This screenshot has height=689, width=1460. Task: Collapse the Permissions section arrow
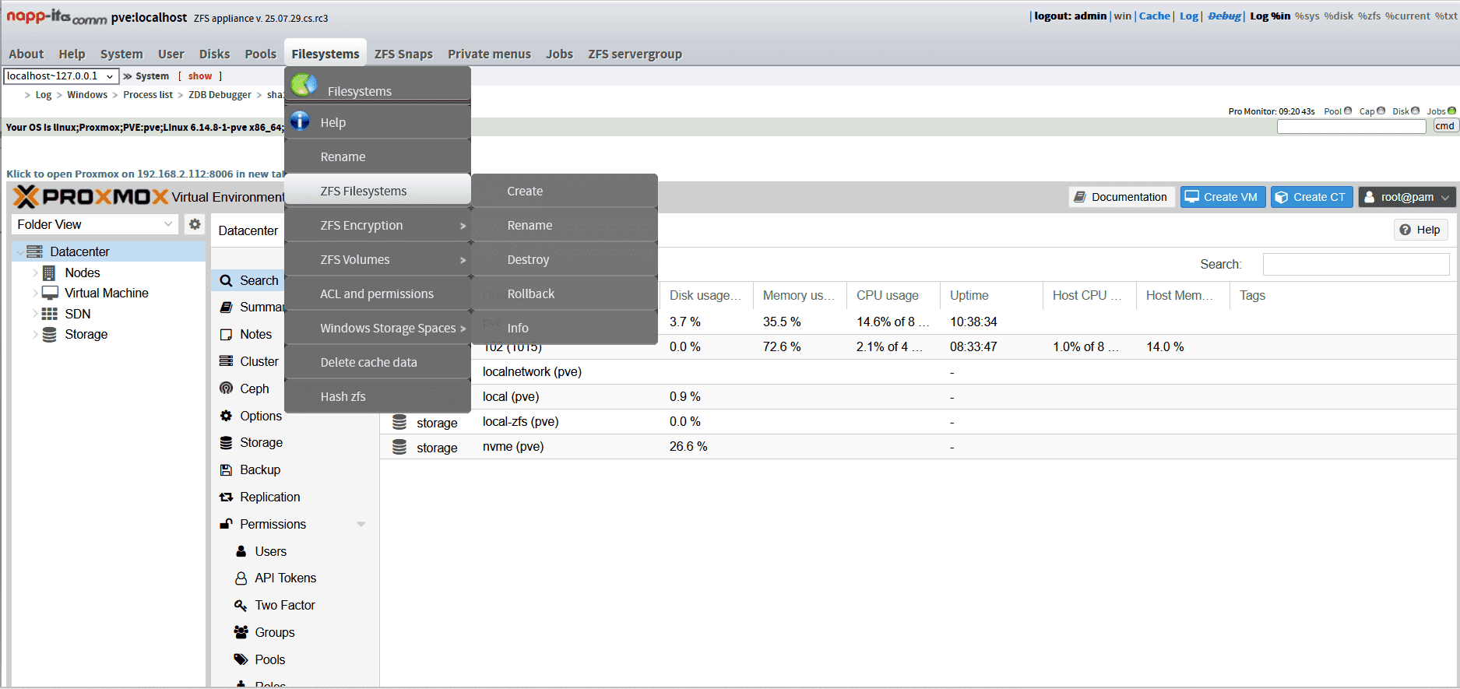361,524
